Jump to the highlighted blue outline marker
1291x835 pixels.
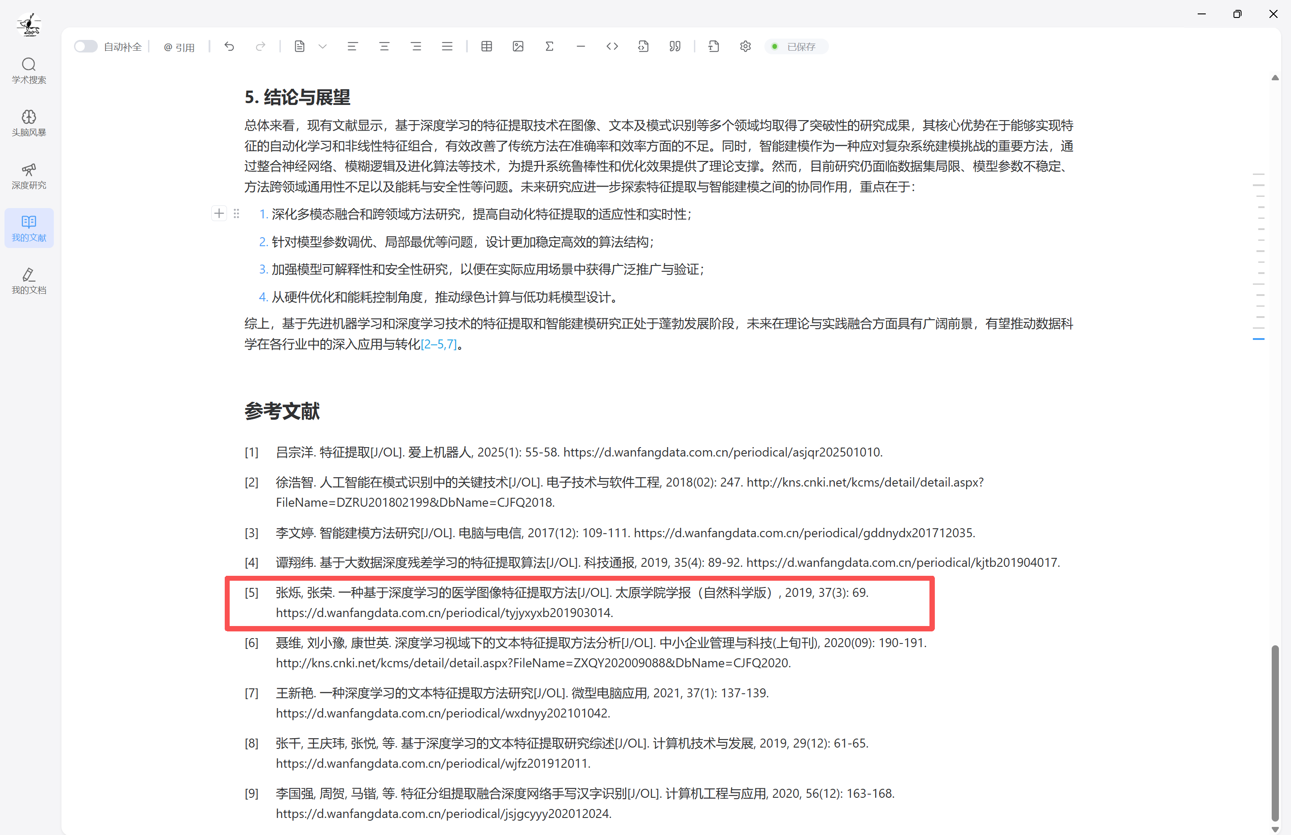[1258, 339]
